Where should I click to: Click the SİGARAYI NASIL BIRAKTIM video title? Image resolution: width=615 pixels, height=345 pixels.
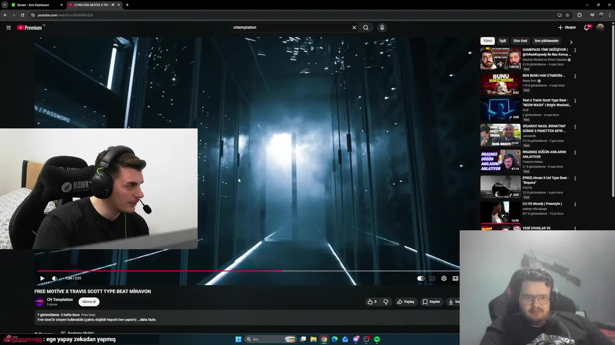[544, 128]
